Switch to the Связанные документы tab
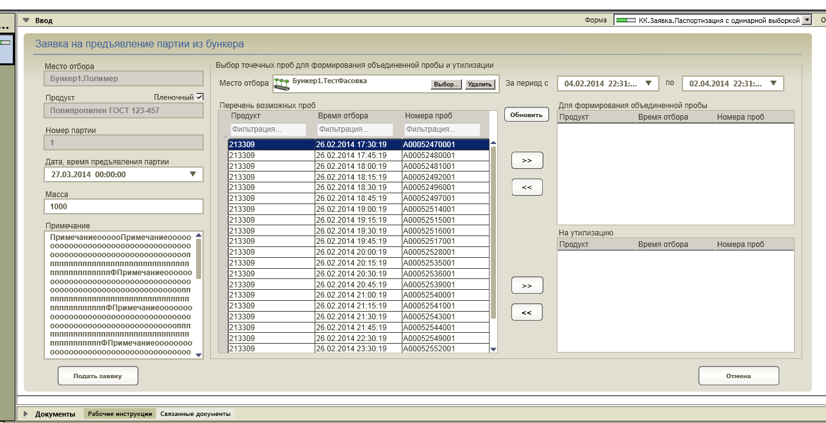 195,414
